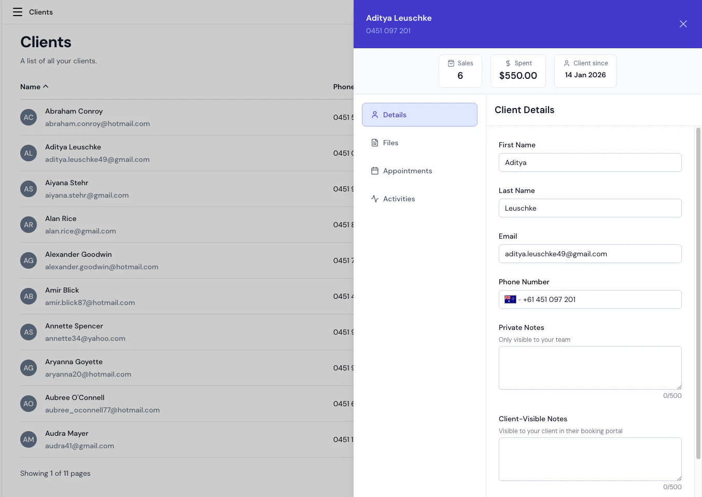The image size is (702, 497).
Task: Close the Aditya Leuschke details panel
Action: 683,23
